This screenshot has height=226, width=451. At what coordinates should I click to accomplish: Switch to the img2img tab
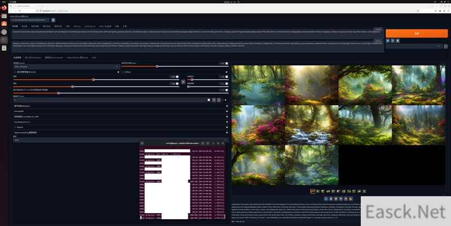coord(24,26)
